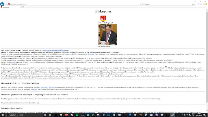This screenshot has width=208, height=117.
Task: Close the Biskupová tab
Action: [21, 7]
